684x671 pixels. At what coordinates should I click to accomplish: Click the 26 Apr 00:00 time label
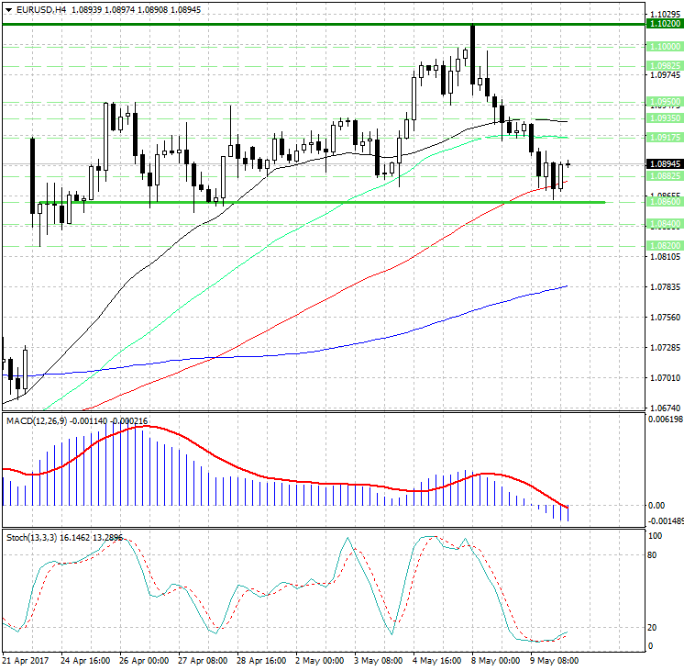click(143, 660)
